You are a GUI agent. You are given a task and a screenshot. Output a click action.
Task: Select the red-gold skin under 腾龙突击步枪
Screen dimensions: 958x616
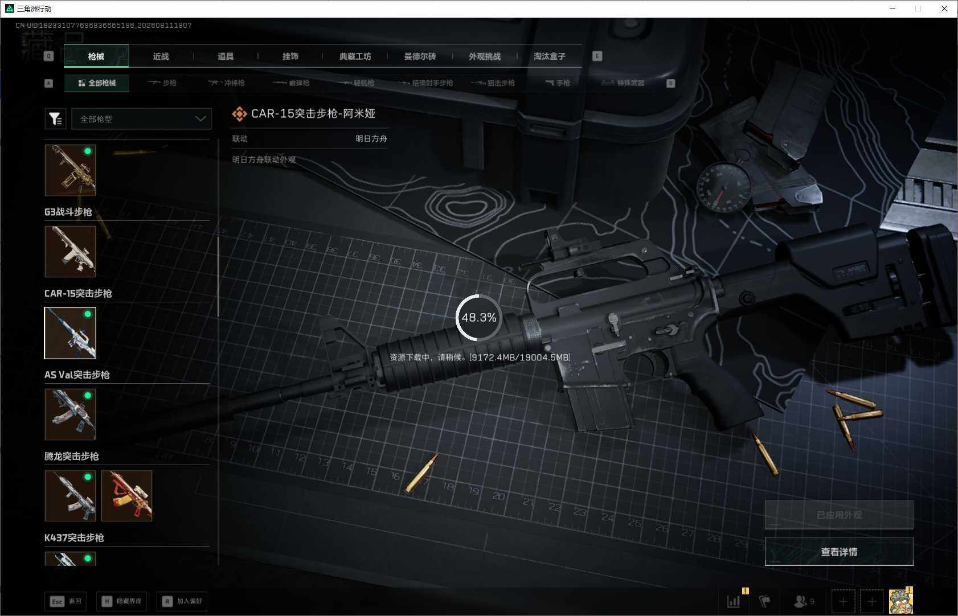tap(126, 495)
